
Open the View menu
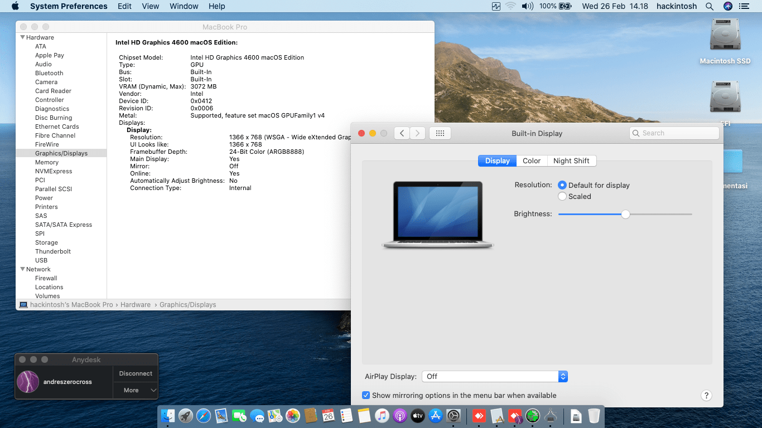pos(151,6)
